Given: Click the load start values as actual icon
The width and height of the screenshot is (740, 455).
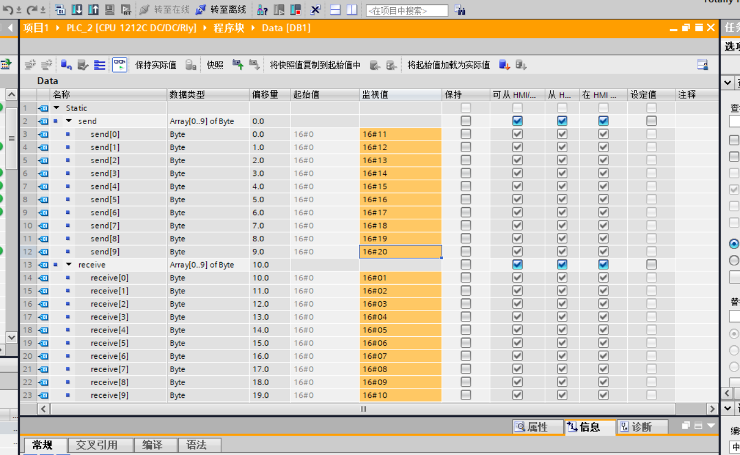Looking at the screenshot, I should (x=504, y=65).
